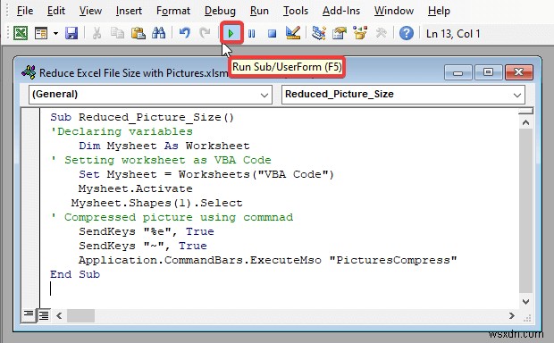The height and width of the screenshot is (343, 554).
Task: Click the View Microsoft Excel icon
Action: 21,34
